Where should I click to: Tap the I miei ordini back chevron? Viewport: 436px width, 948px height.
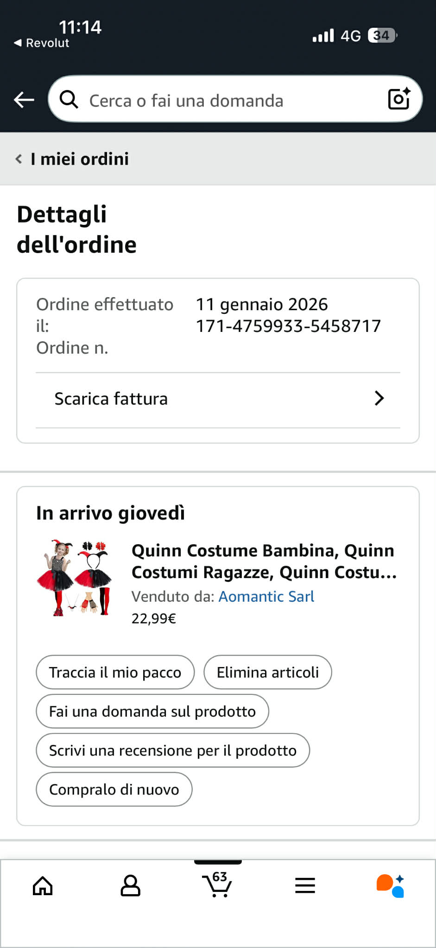(19, 159)
